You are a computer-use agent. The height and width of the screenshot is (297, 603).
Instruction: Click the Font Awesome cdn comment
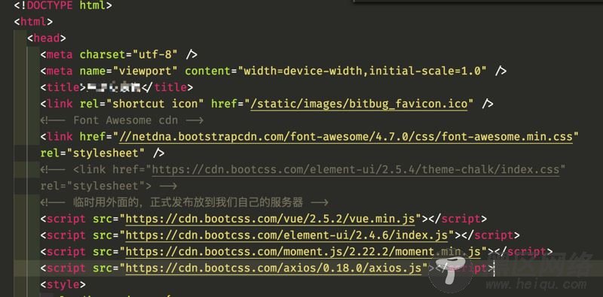(122, 120)
